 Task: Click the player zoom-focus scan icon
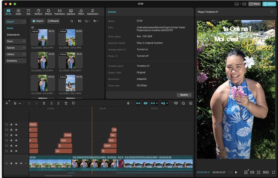pos(259,172)
